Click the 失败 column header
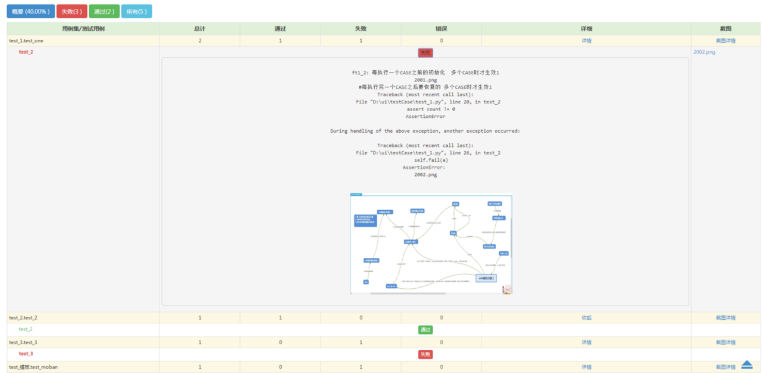 361,29
